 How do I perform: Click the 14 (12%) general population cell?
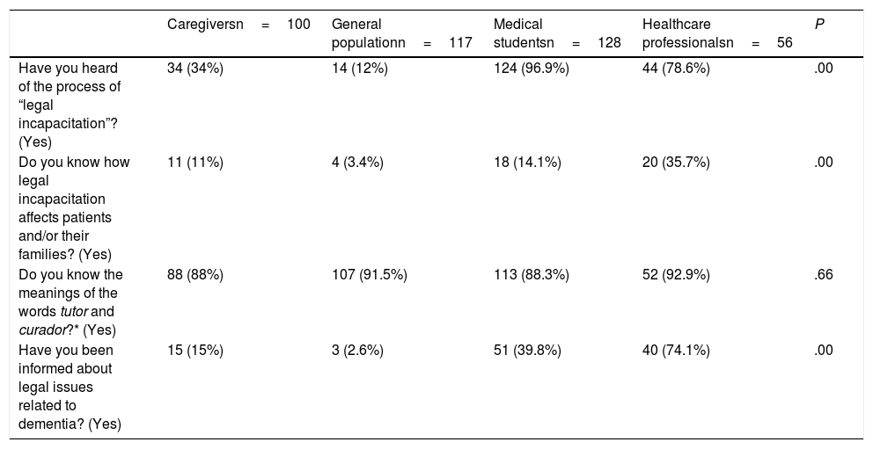(357, 68)
